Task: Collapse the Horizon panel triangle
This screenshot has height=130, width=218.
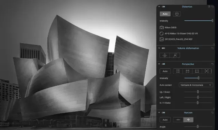Action: [x=159, y=113]
